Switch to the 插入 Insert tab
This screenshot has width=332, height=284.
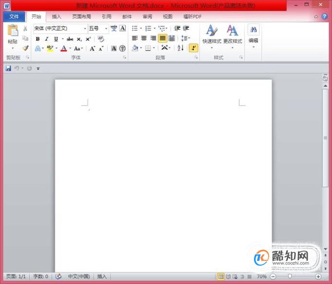click(x=56, y=17)
